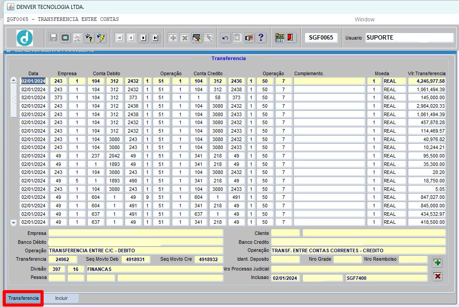Viewport: 459px width, 307px height.
Task: Click the green plus add button
Action: pyautogui.click(x=437, y=263)
